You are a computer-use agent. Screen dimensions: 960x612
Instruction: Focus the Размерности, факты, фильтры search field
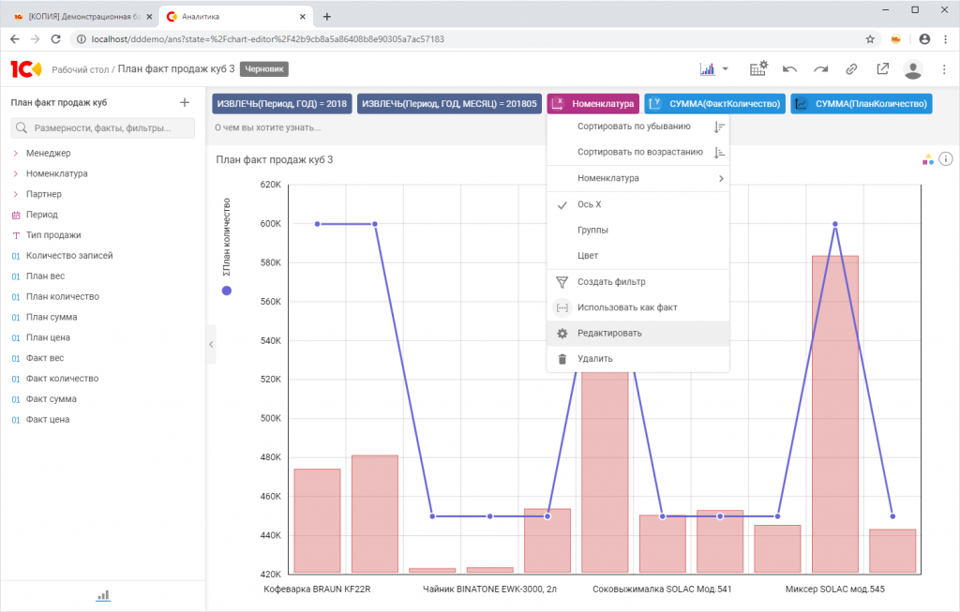click(111, 128)
